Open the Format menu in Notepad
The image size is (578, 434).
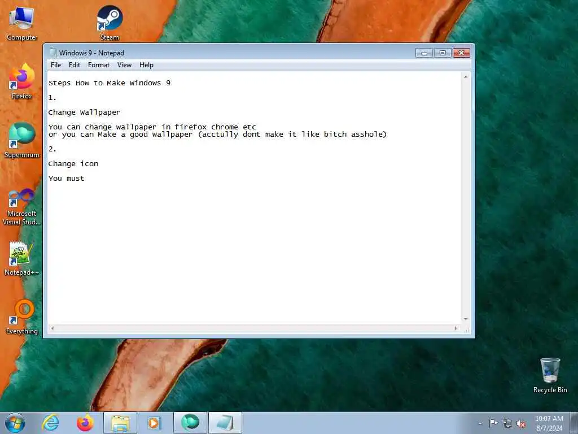coord(99,65)
